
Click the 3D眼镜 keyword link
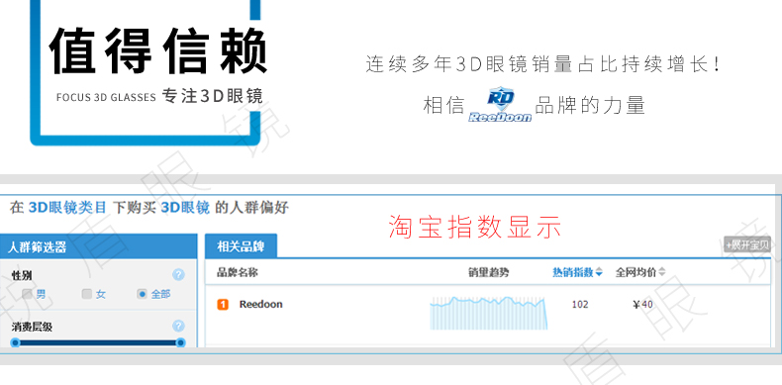coord(185,208)
